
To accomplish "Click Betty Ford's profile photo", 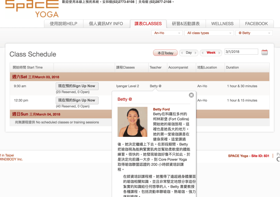I will 132,122.
